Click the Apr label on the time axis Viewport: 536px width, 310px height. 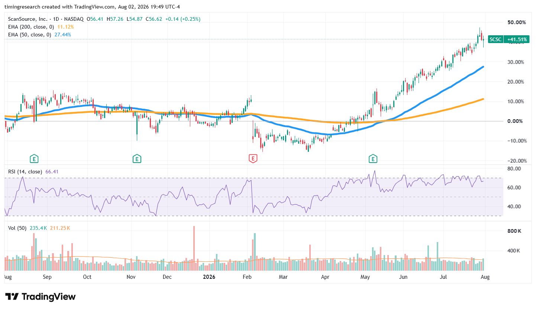(325, 277)
